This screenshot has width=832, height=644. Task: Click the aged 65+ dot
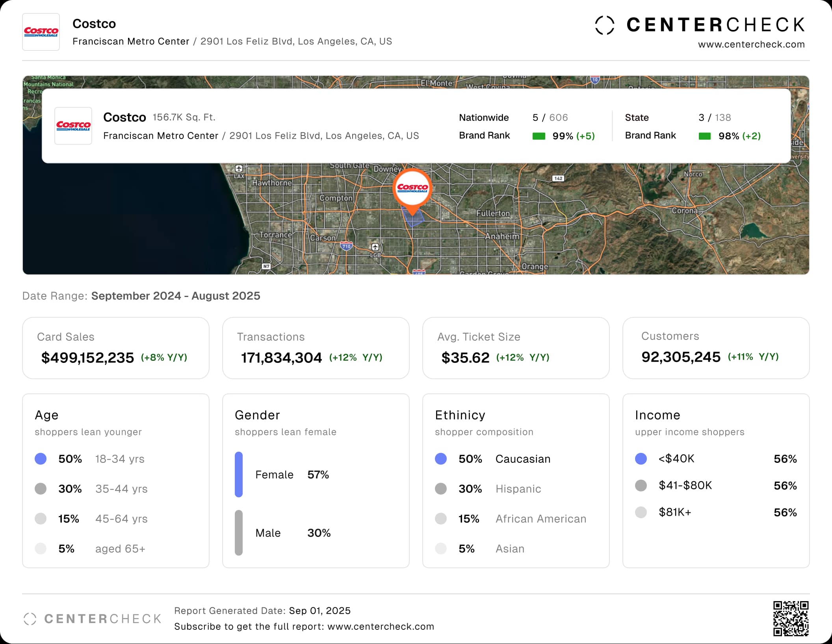pos(41,549)
